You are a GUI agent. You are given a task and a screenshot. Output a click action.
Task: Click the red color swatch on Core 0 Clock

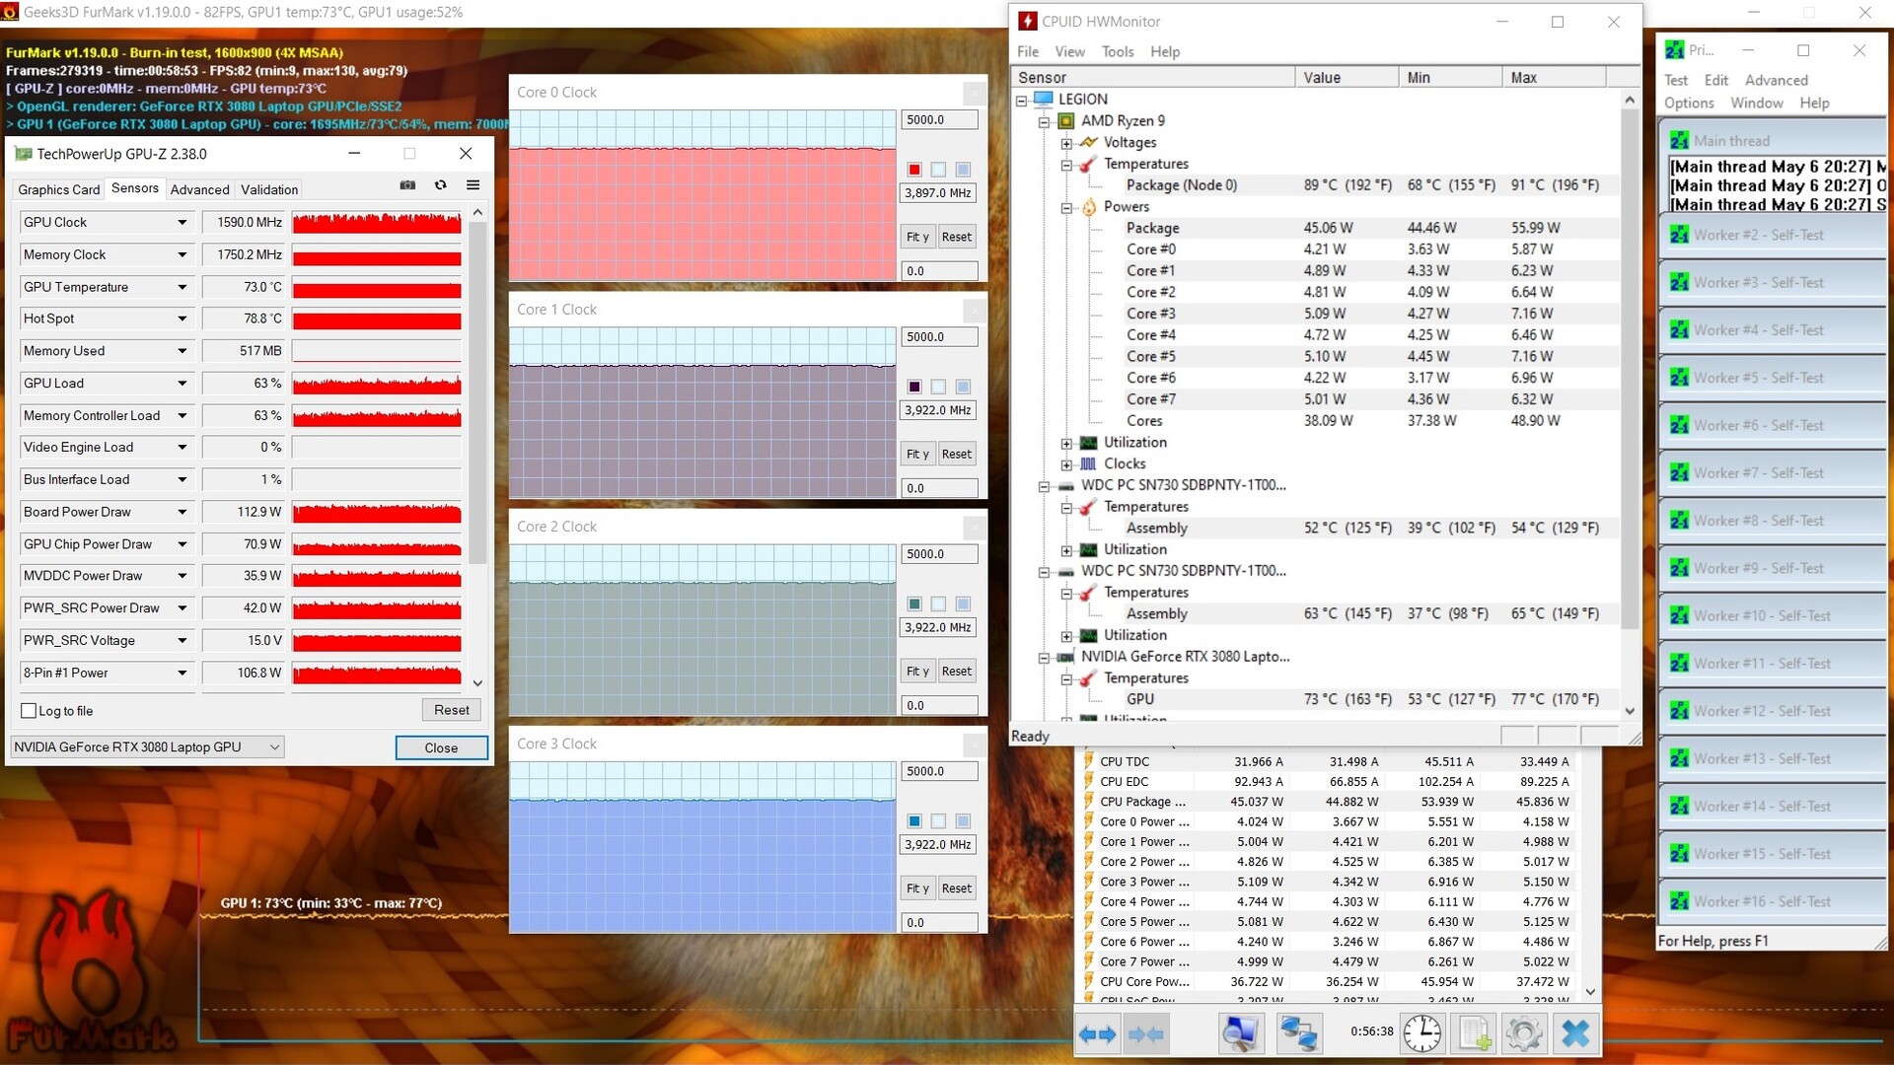pyautogui.click(x=914, y=170)
